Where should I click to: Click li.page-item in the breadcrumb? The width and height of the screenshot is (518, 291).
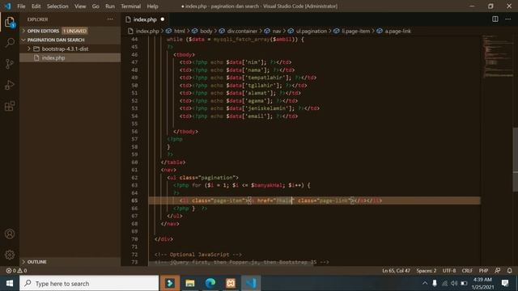pyautogui.click(x=356, y=31)
